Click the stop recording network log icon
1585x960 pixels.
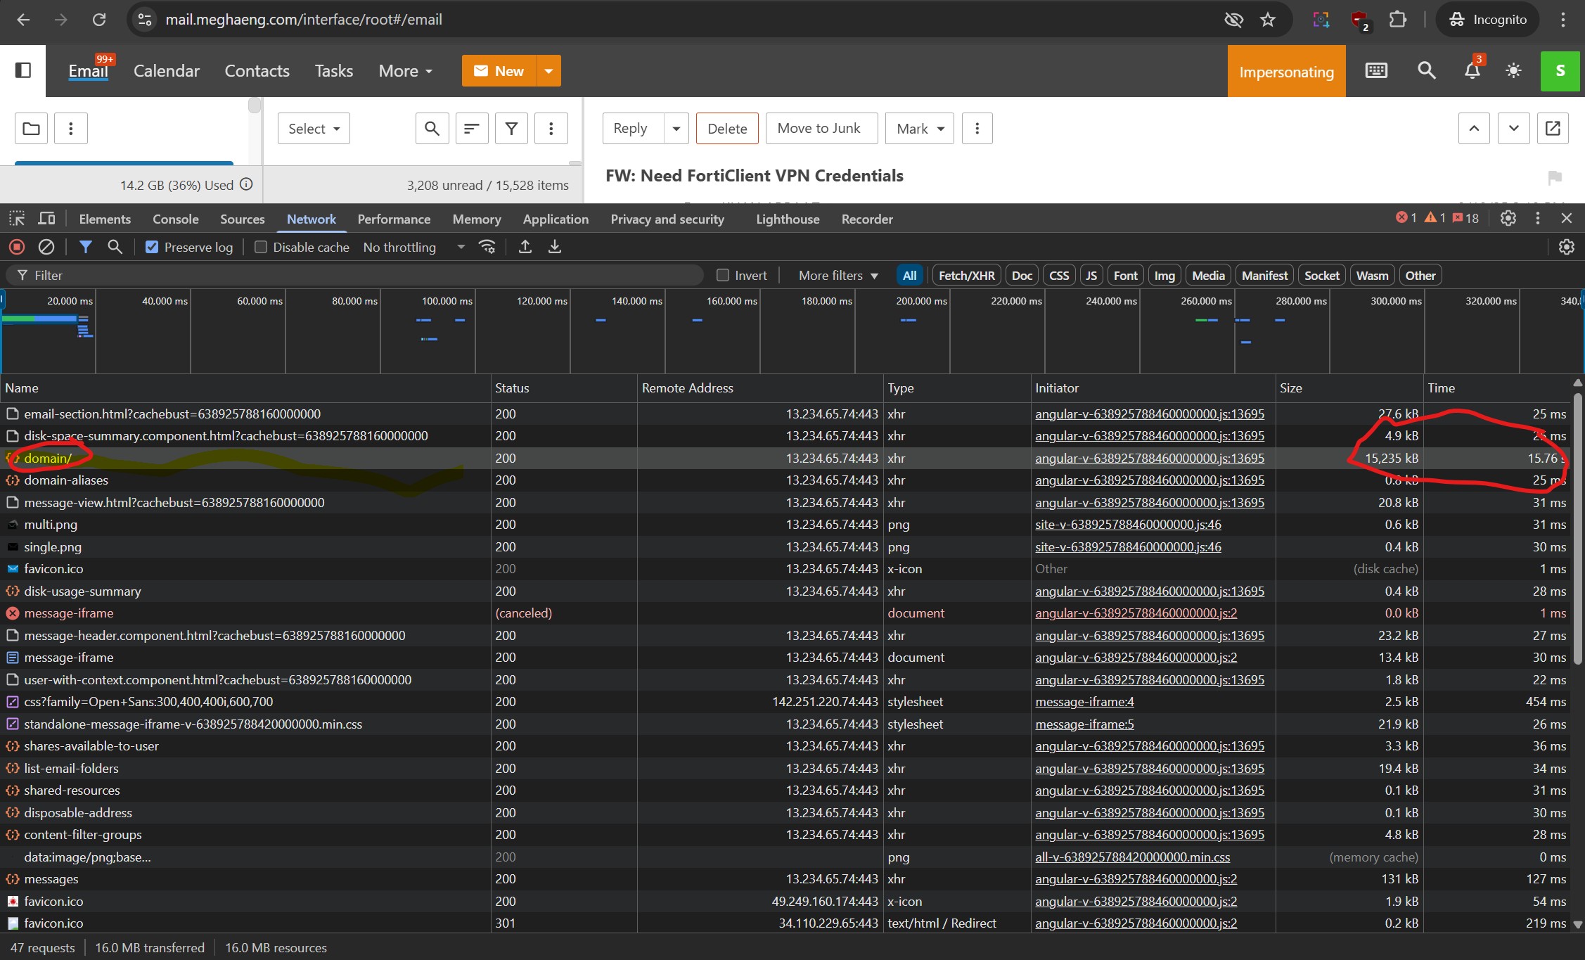click(x=17, y=247)
